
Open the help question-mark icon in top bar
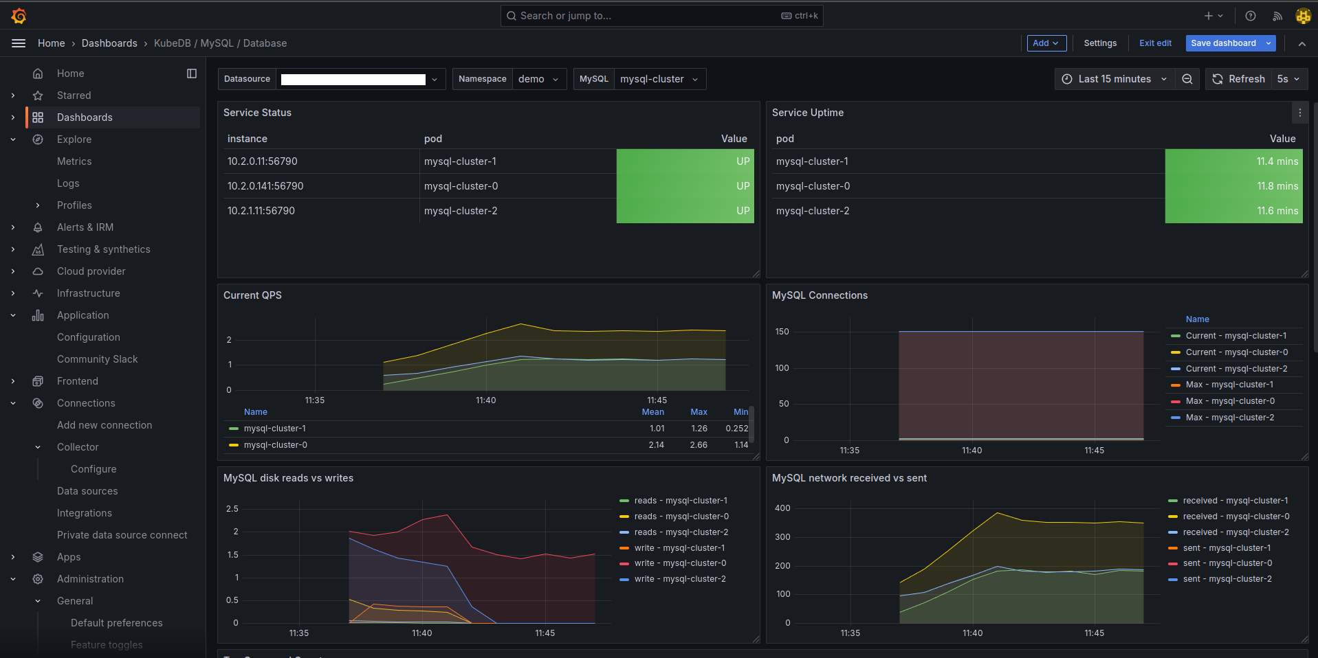(1250, 15)
